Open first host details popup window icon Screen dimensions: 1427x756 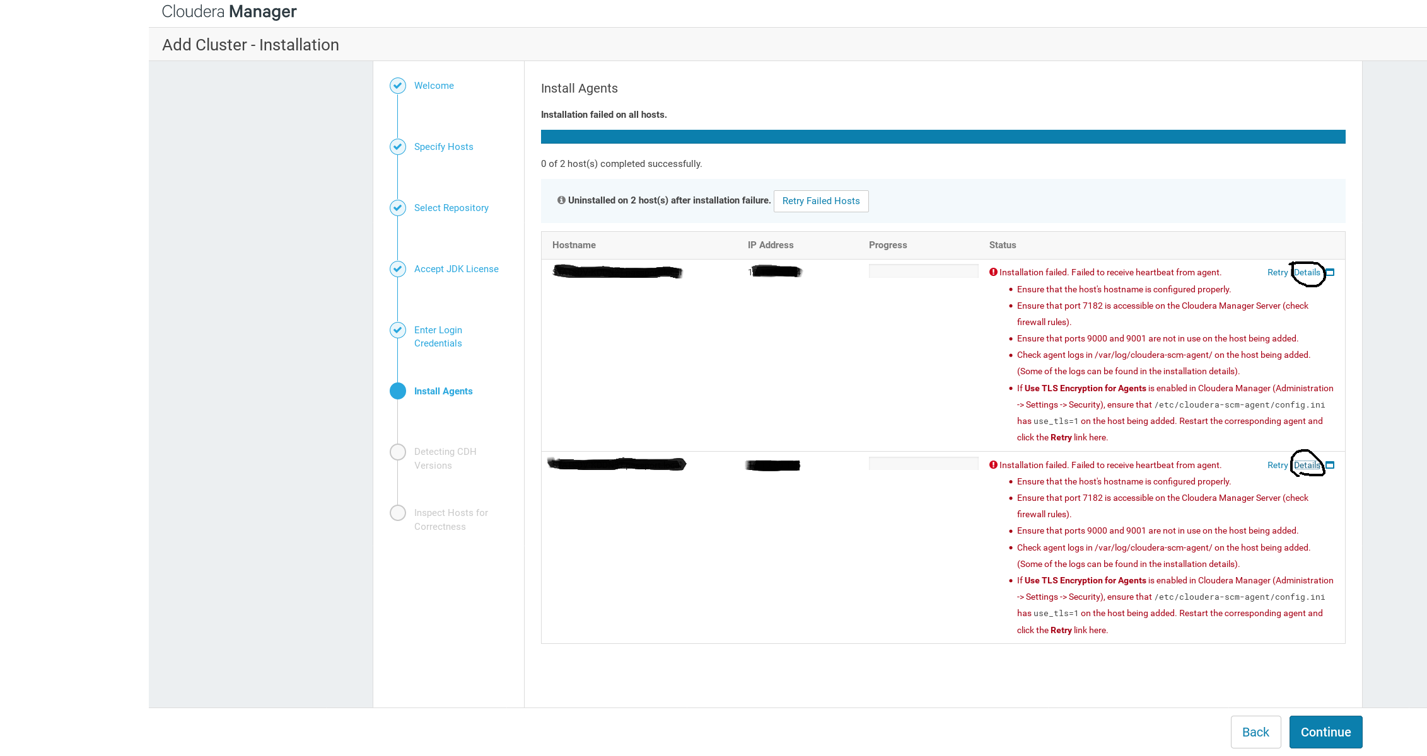coord(1330,273)
